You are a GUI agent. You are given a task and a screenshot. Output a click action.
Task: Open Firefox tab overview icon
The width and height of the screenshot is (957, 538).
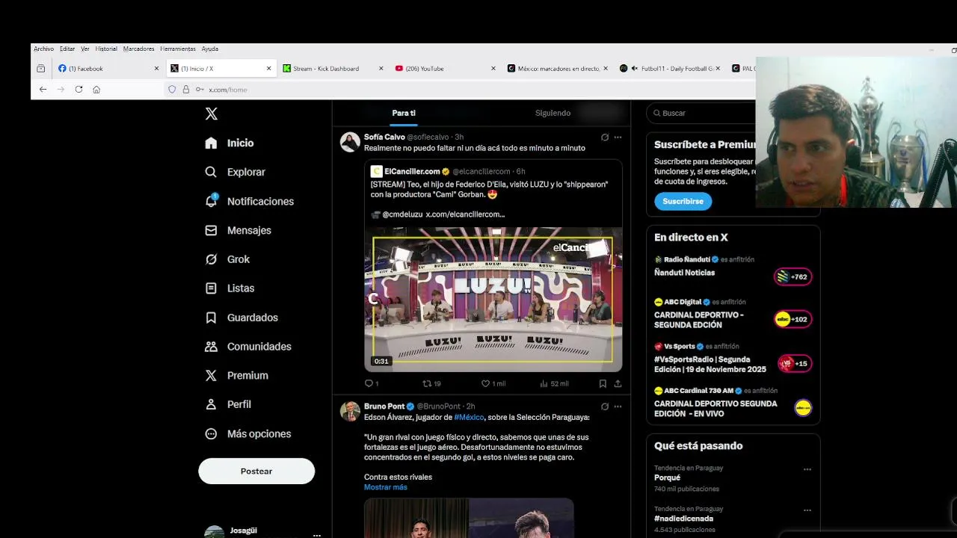(x=40, y=68)
